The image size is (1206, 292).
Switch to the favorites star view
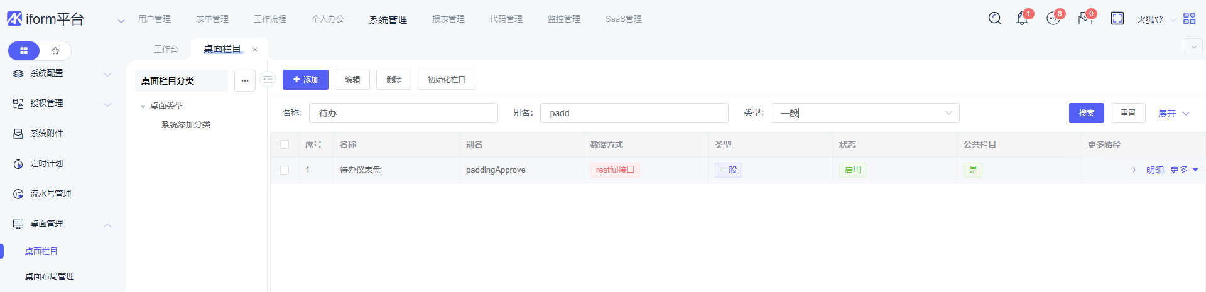[x=55, y=51]
